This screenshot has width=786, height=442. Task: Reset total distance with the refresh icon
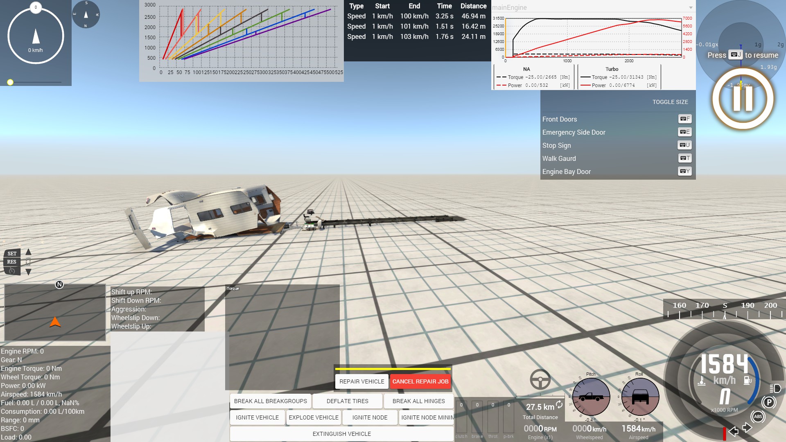point(559,404)
